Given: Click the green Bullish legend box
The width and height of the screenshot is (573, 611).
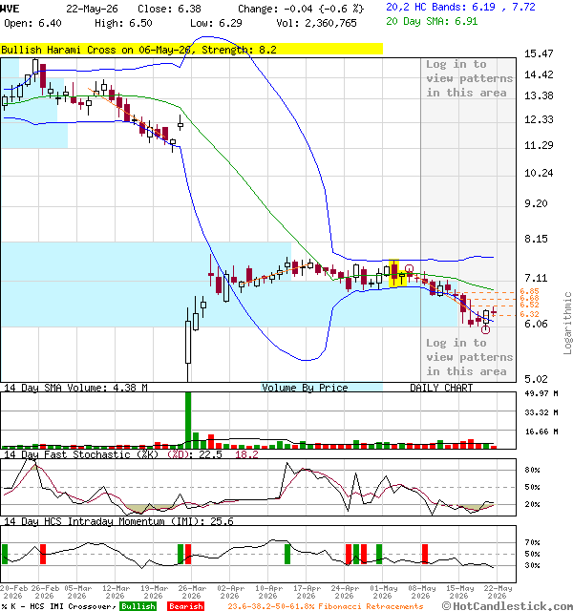Looking at the screenshot, I should [x=138, y=606].
